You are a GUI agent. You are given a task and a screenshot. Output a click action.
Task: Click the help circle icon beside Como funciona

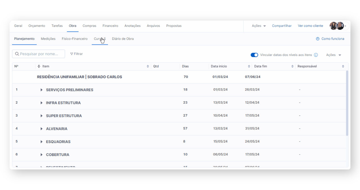pyautogui.click(x=318, y=39)
